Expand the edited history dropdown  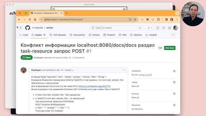point(69,70)
